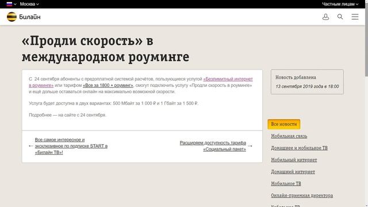Expand the Москва city dropdown
The height and width of the screenshot is (207, 368).
[29, 4]
